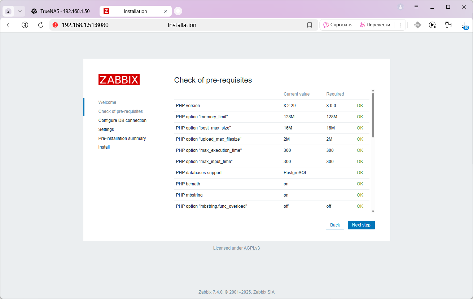Click the Required column header
Viewport: 473px width, 299px height.
(335, 94)
